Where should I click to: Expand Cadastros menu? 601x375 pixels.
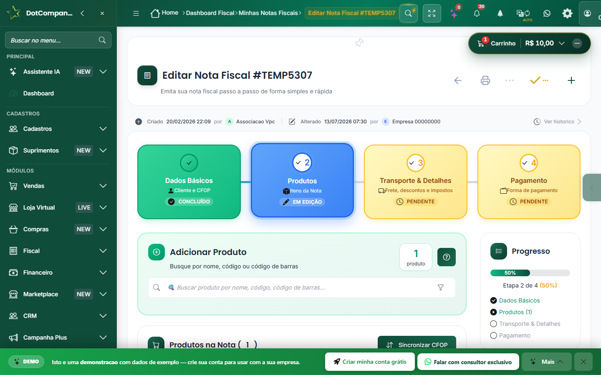(58, 129)
